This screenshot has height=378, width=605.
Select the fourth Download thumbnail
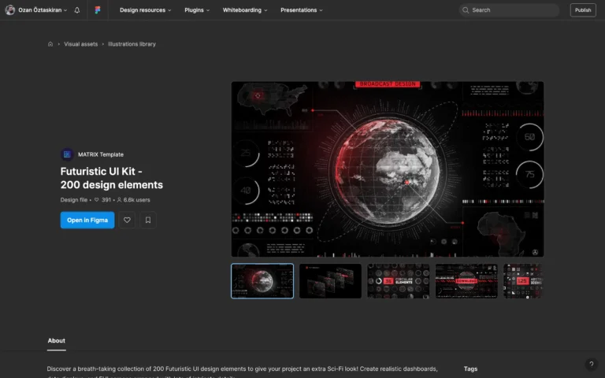pyautogui.click(x=466, y=281)
